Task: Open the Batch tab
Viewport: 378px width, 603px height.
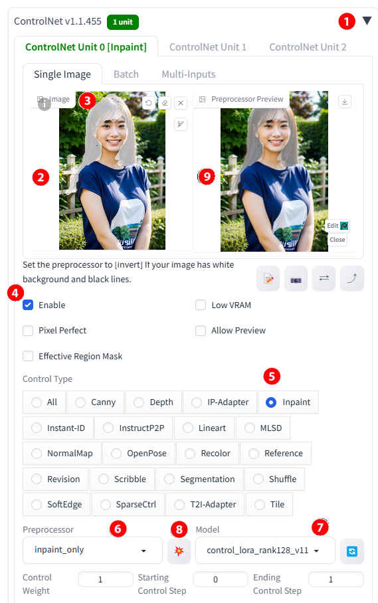Action: (x=126, y=74)
